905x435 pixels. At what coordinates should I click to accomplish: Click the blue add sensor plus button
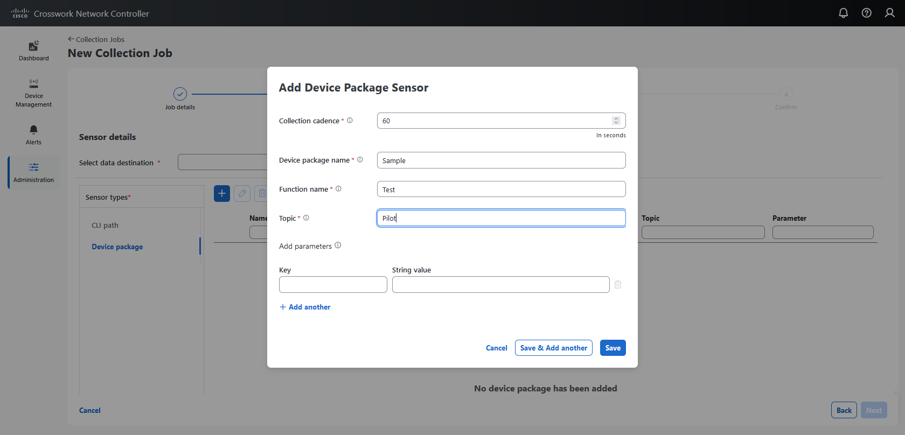pyautogui.click(x=222, y=193)
